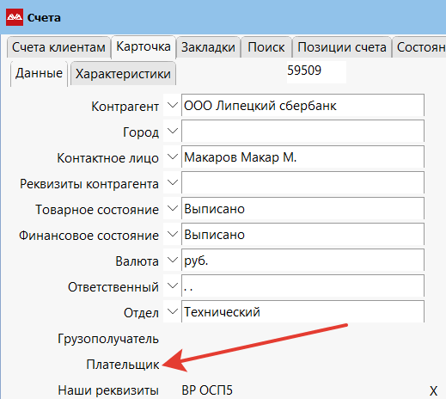Select the Позиции счета tab
The width and height of the screenshot is (446, 399).
tap(342, 47)
